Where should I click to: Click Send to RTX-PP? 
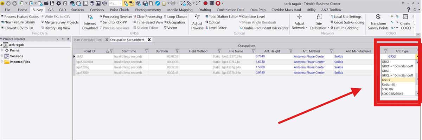coord(113,22)
